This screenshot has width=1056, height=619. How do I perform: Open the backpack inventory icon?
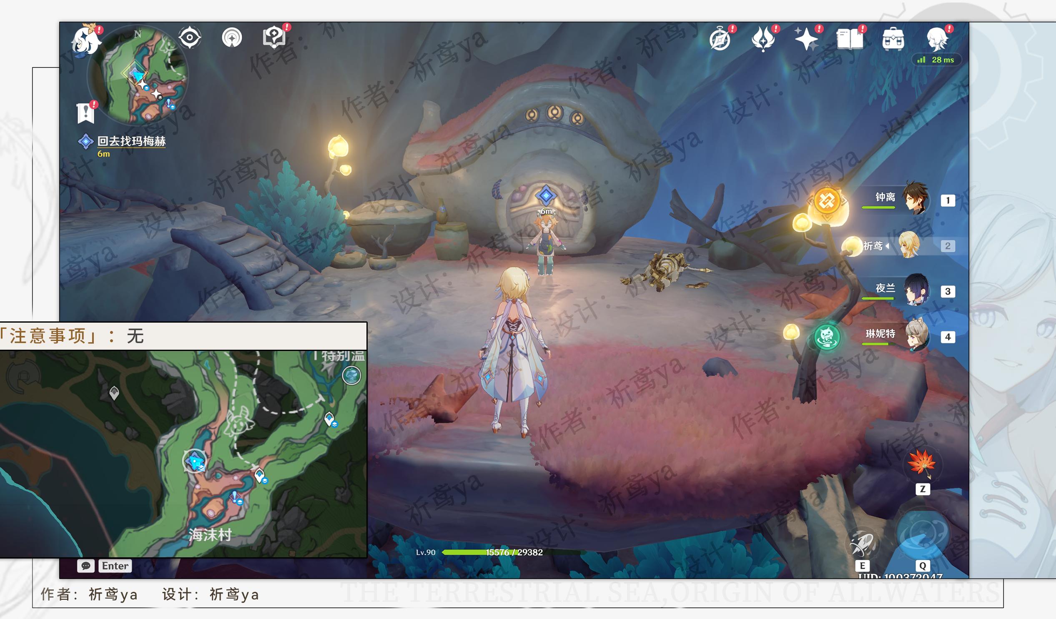tap(893, 40)
